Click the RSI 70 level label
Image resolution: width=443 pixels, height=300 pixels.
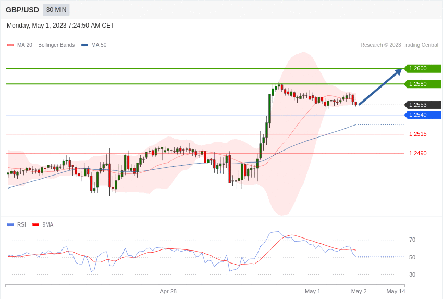(x=412, y=240)
